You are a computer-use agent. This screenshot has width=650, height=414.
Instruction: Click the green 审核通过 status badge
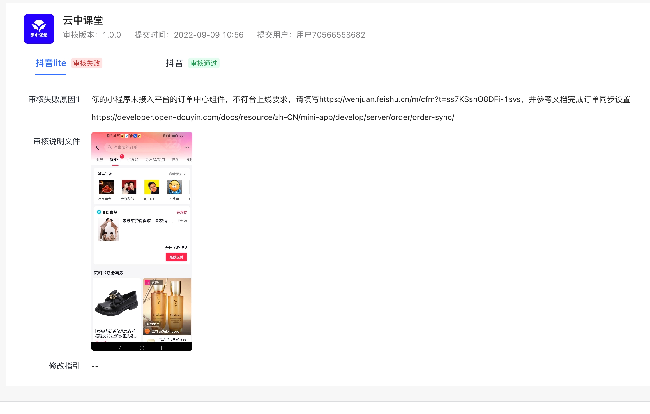pyautogui.click(x=204, y=63)
